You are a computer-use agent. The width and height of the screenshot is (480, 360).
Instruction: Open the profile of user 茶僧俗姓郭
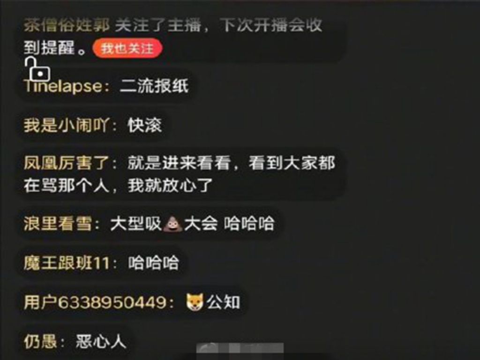point(67,25)
